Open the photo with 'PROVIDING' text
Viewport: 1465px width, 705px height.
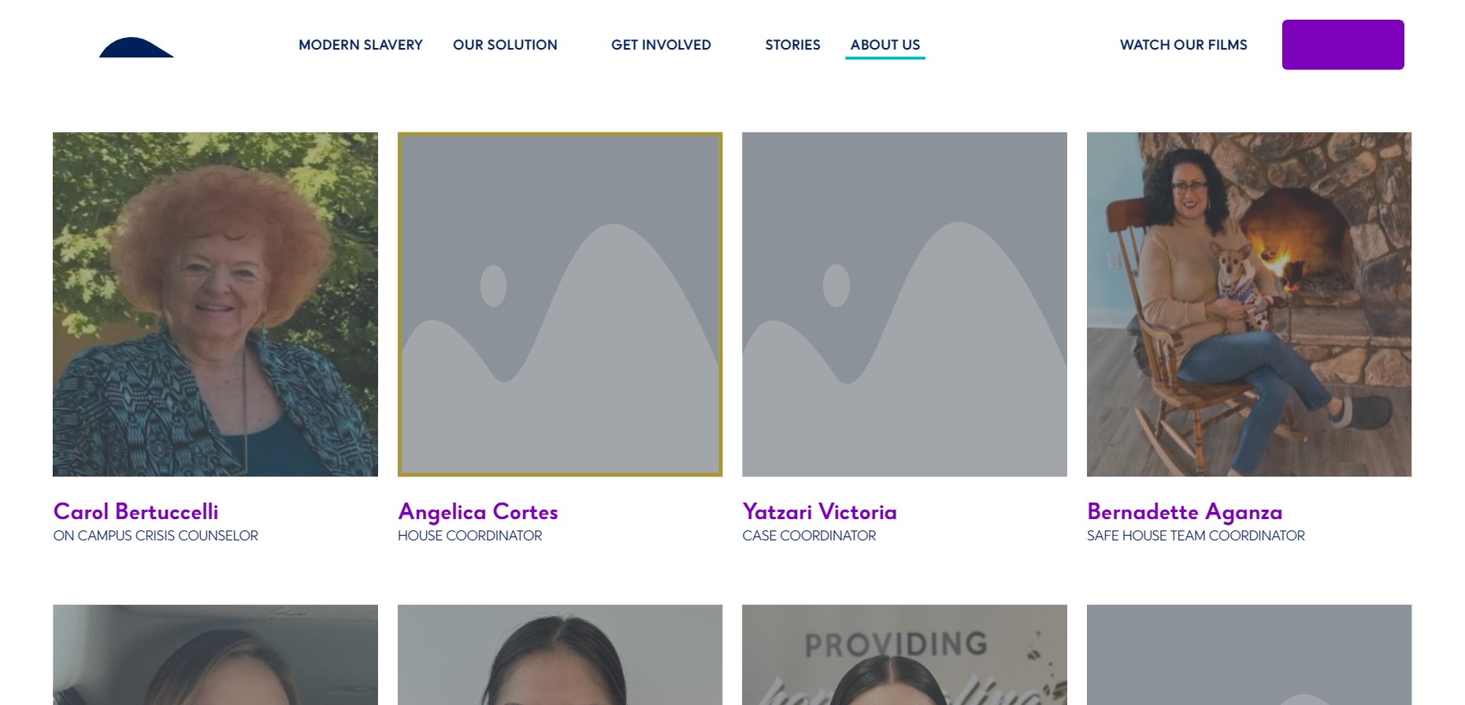click(x=904, y=655)
